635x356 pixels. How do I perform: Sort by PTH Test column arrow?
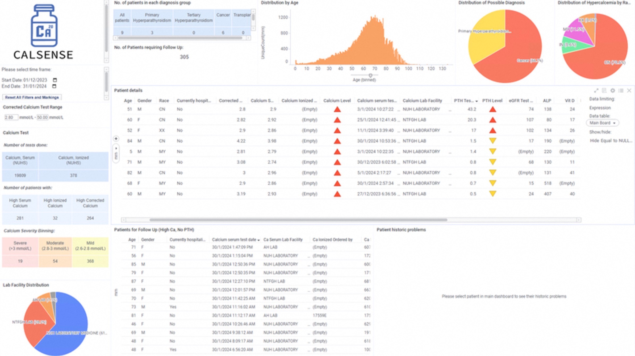(476, 101)
